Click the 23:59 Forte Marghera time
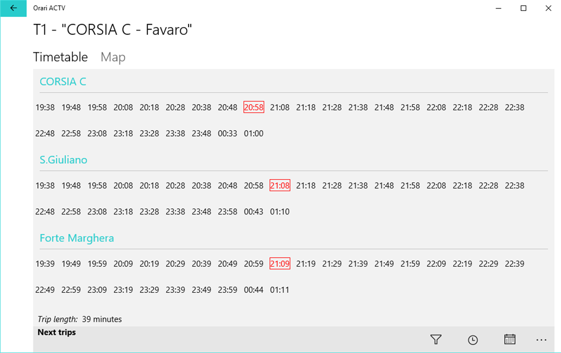561x353 pixels. click(227, 290)
